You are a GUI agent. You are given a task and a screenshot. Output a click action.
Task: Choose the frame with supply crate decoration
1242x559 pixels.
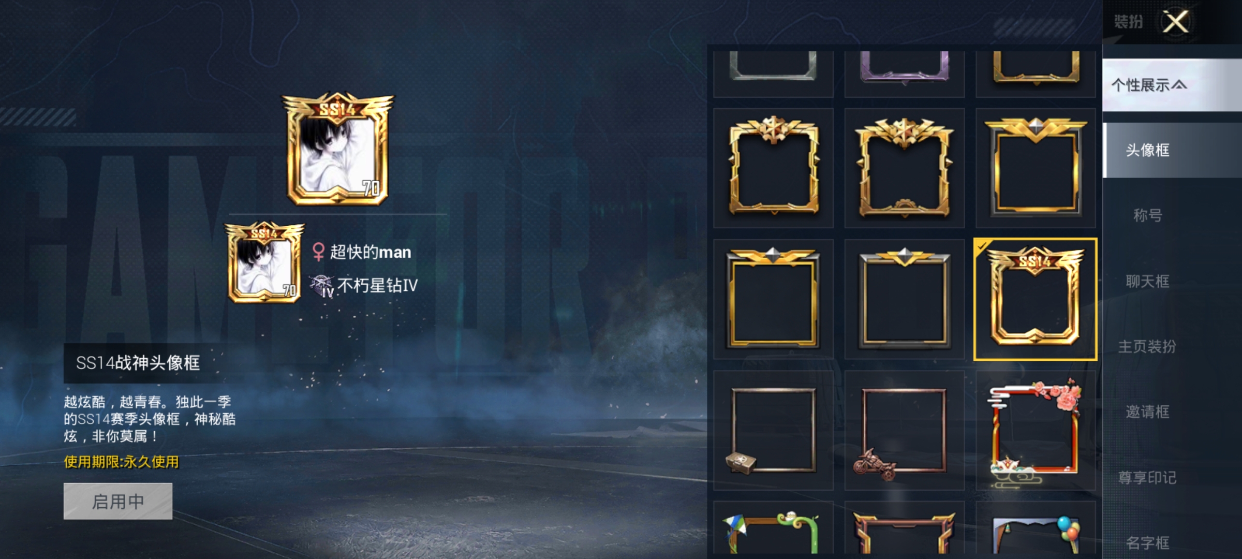pyautogui.click(x=773, y=430)
